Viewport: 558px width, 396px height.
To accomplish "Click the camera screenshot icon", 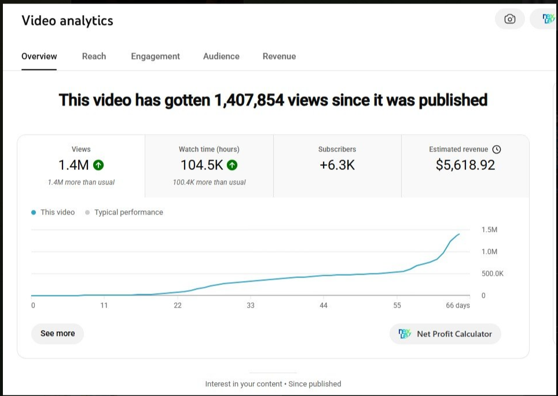I will coord(509,19).
